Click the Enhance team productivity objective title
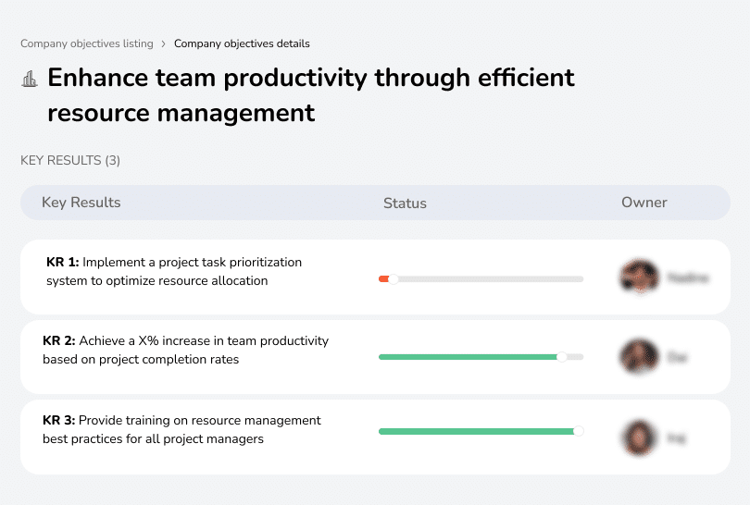Screen dimensions: 750x505 click(x=311, y=95)
